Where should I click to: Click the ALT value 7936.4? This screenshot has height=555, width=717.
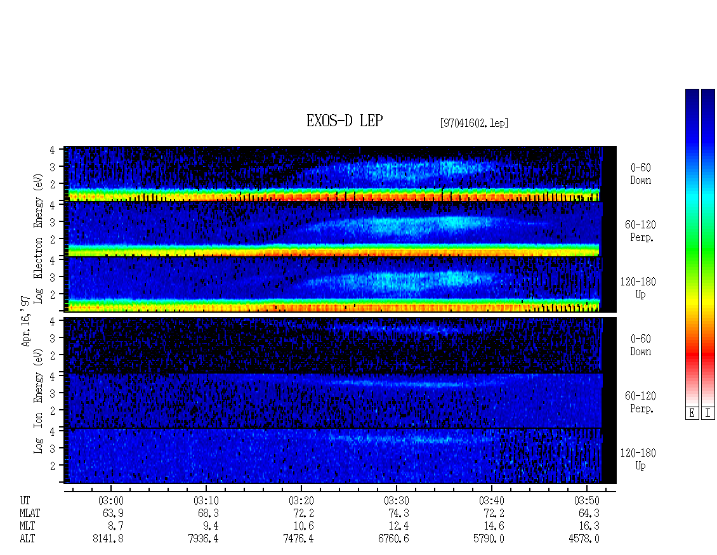pos(203,539)
